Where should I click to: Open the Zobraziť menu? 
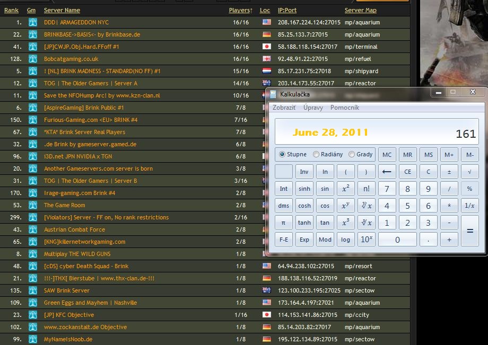tap(284, 108)
